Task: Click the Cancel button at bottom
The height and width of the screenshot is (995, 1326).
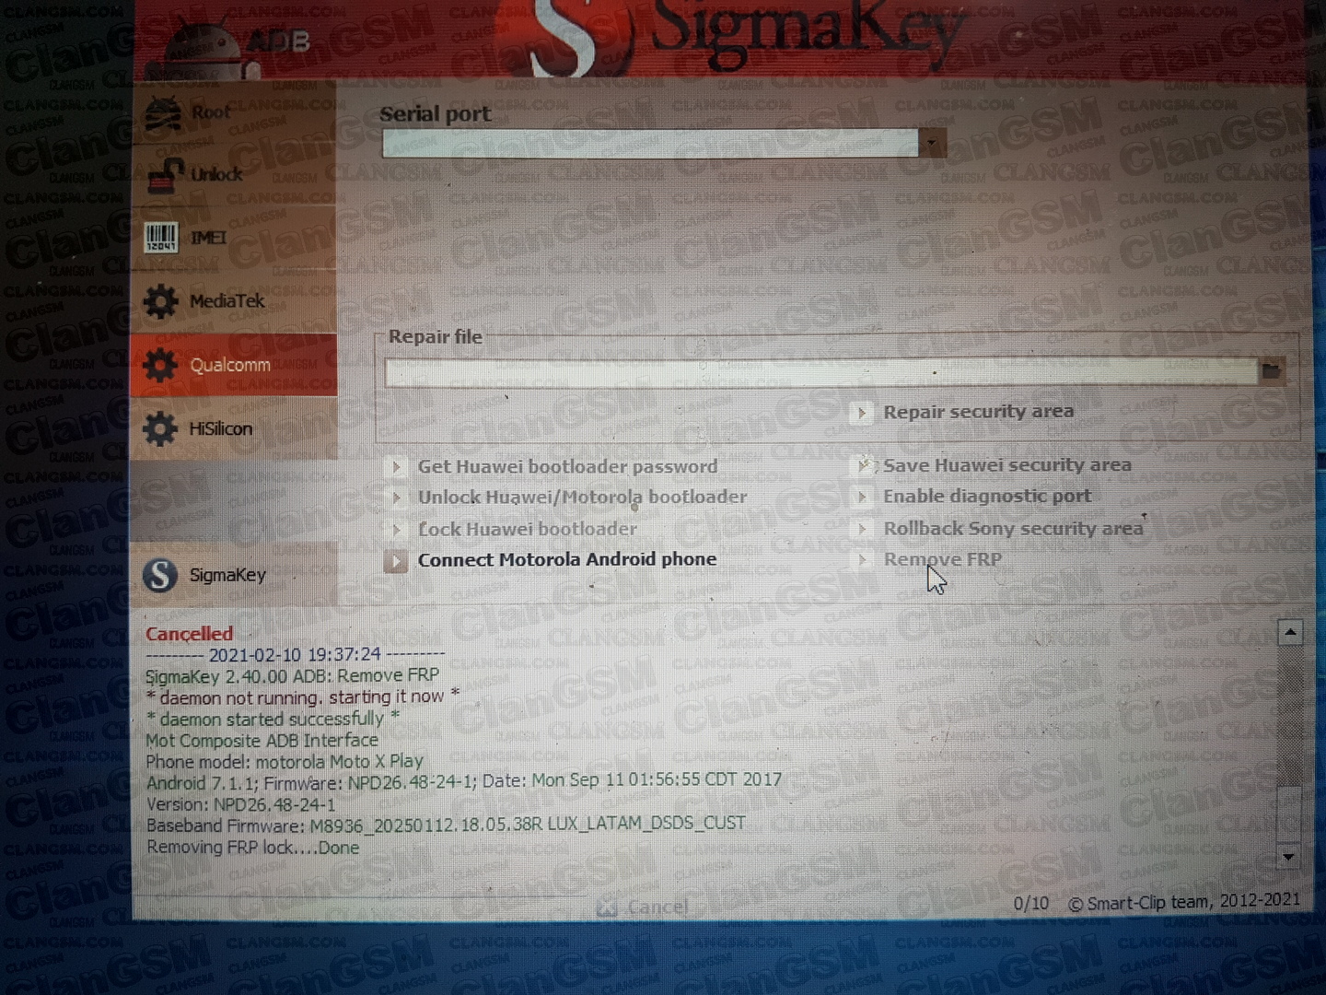Action: coord(643,907)
